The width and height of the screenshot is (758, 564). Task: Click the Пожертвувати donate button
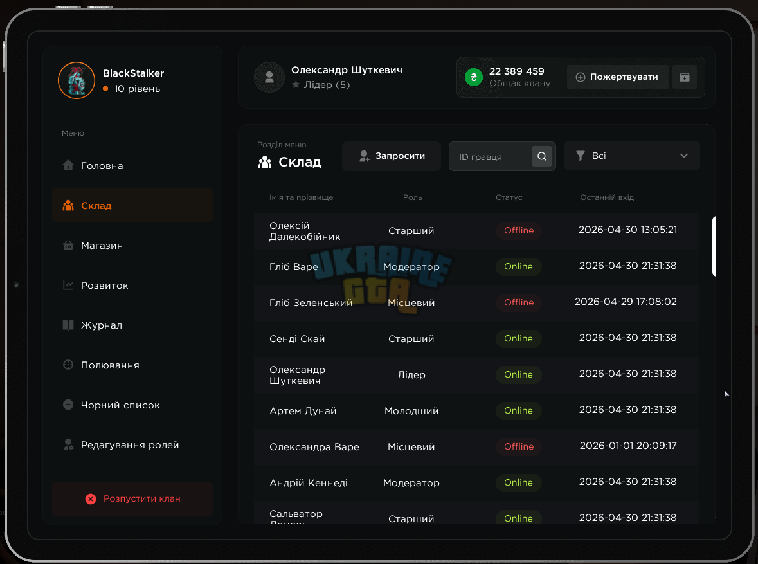[617, 77]
